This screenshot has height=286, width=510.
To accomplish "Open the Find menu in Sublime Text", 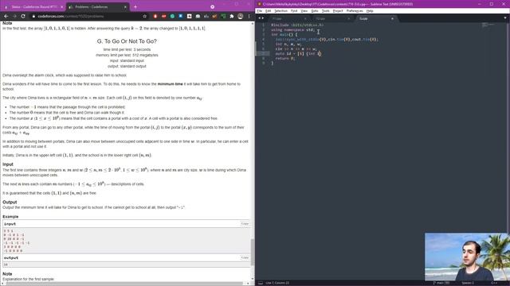I will click(294, 10).
